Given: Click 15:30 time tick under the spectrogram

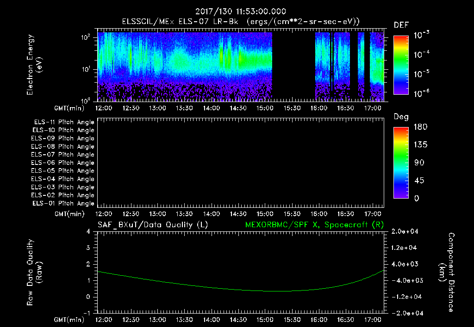Looking at the screenshot, I should click(292, 108).
